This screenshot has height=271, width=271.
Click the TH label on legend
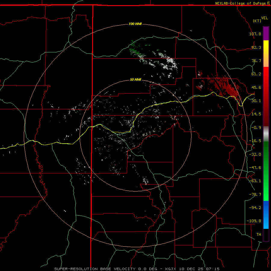click(x=259, y=235)
